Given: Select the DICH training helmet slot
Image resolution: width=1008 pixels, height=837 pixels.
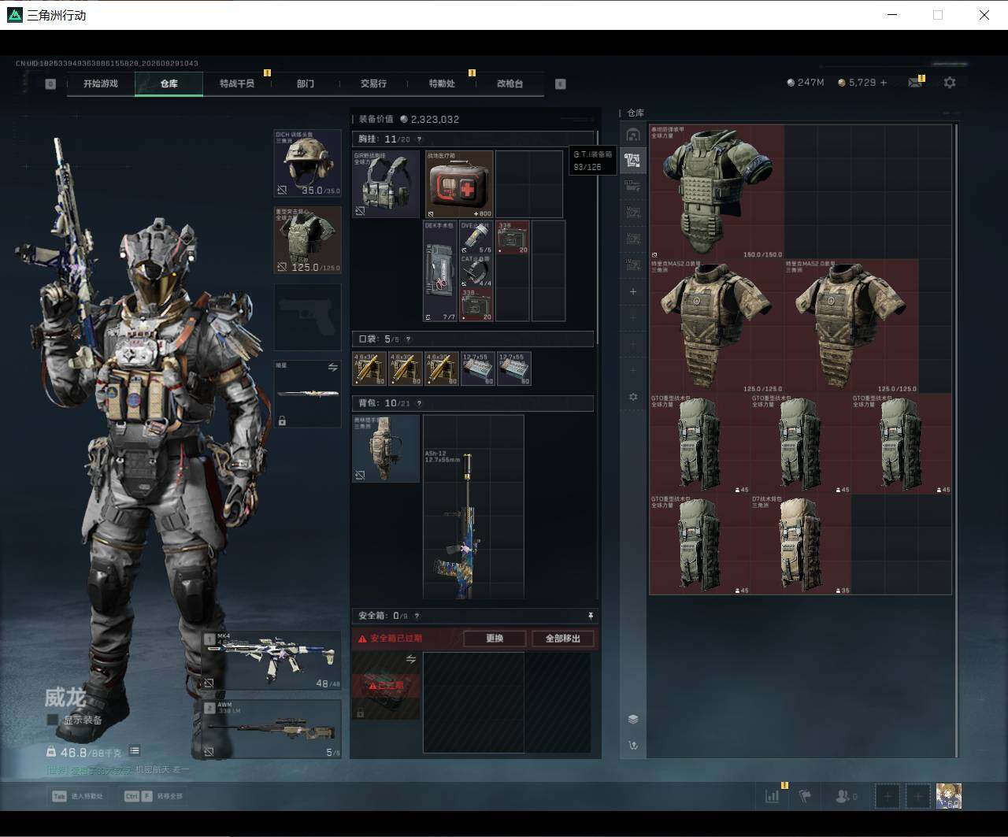Looking at the screenshot, I should (307, 163).
